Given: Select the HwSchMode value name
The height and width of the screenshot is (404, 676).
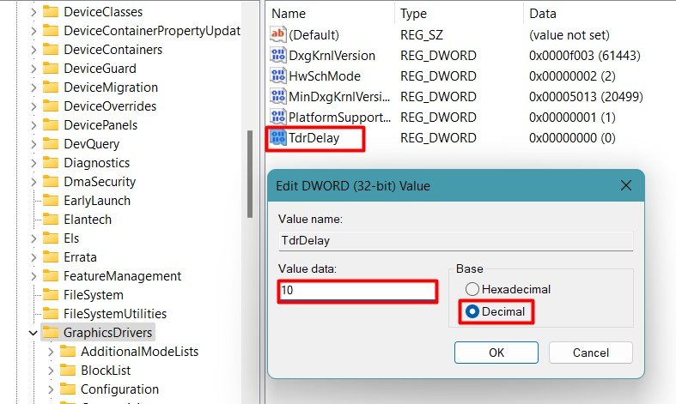Looking at the screenshot, I should tap(325, 75).
